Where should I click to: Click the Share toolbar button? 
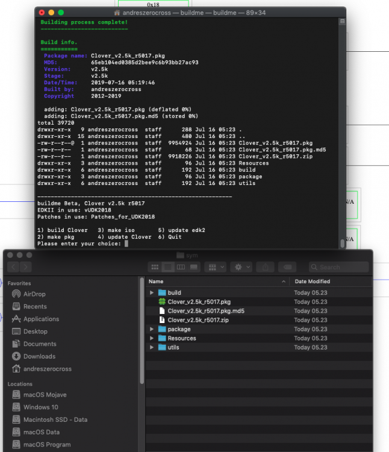click(x=265, y=267)
